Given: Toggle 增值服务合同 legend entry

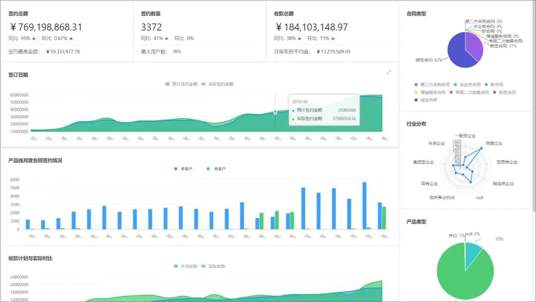Looking at the screenshot, I should click(430, 92).
